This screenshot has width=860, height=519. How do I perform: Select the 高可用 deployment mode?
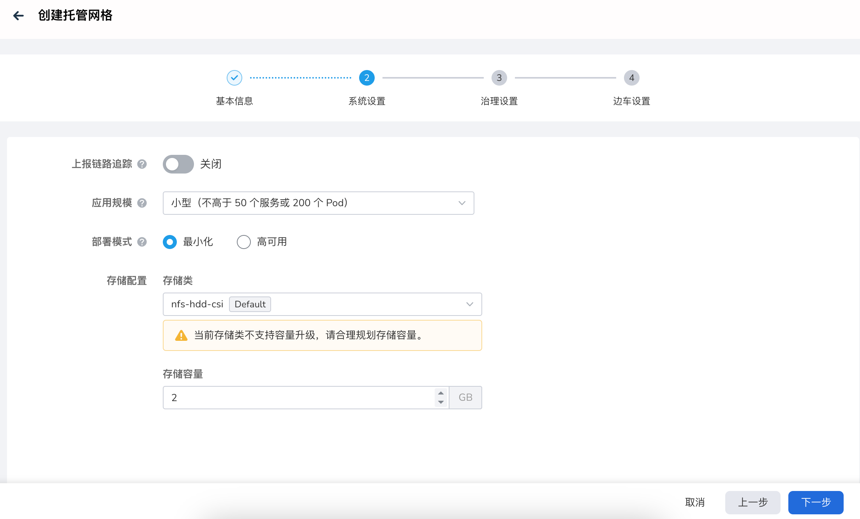(x=244, y=242)
